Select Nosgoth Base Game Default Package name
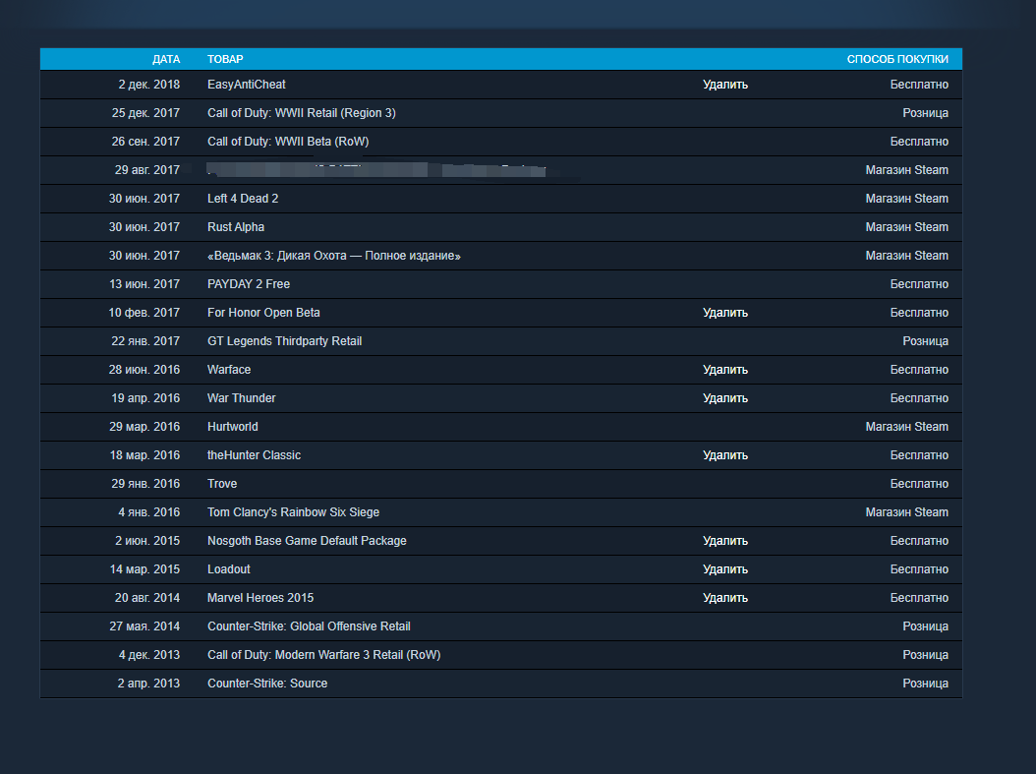This screenshot has width=1036, height=774. tap(307, 541)
